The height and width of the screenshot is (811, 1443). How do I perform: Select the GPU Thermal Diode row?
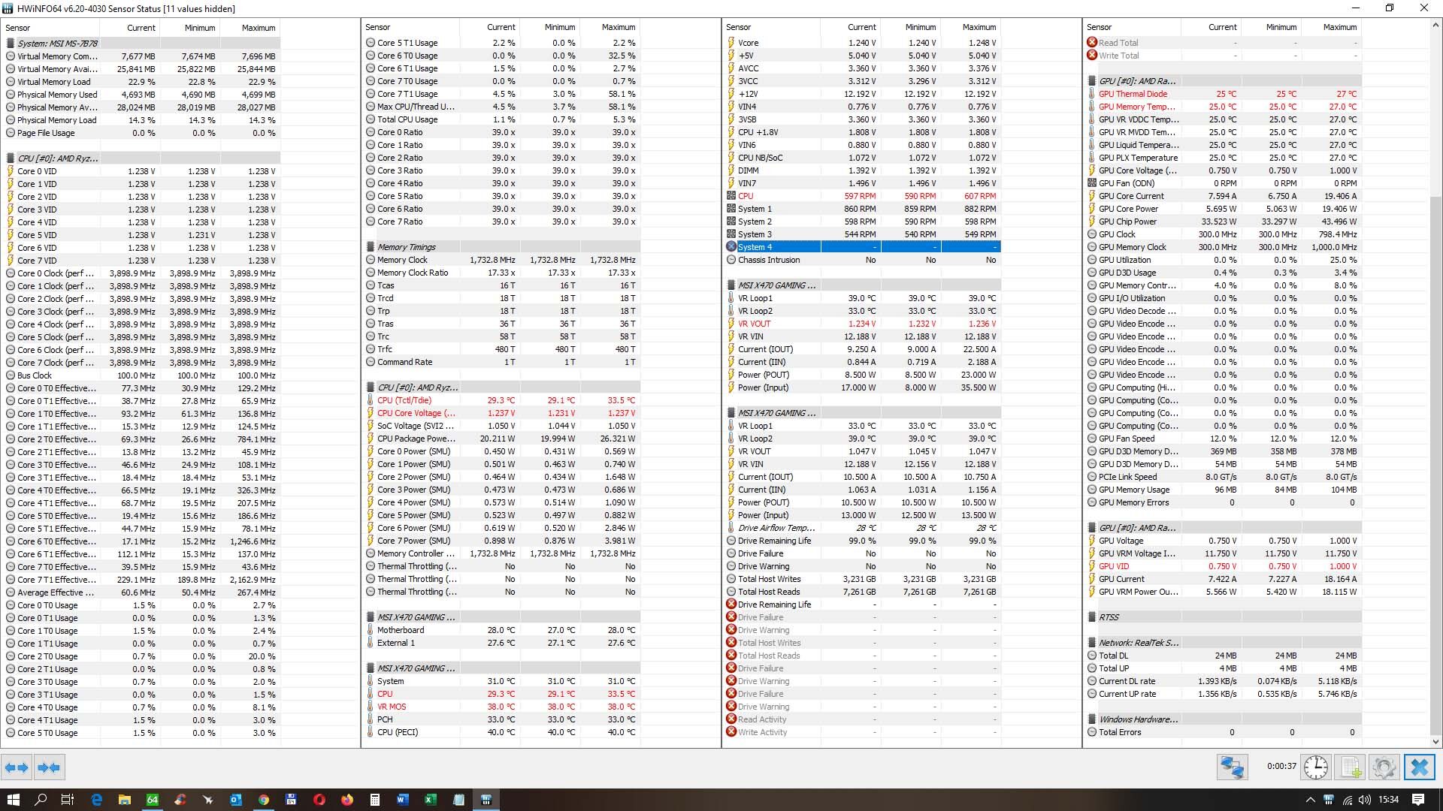click(x=1224, y=94)
